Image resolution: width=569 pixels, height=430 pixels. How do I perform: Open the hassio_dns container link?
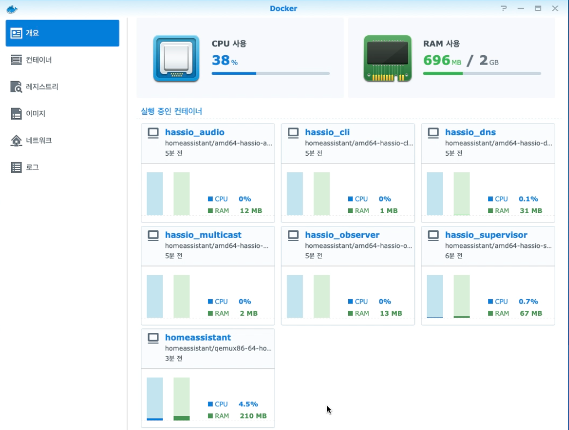click(470, 132)
